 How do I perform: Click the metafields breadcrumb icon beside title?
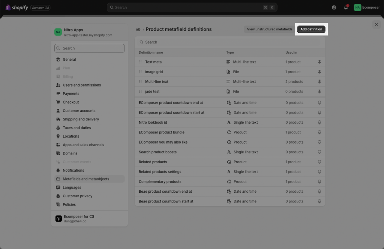pyautogui.click(x=138, y=29)
